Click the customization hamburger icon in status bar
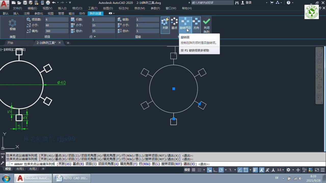Image resolution: width=326 pixels, height=183 pixels. pyautogui.click(x=323, y=170)
